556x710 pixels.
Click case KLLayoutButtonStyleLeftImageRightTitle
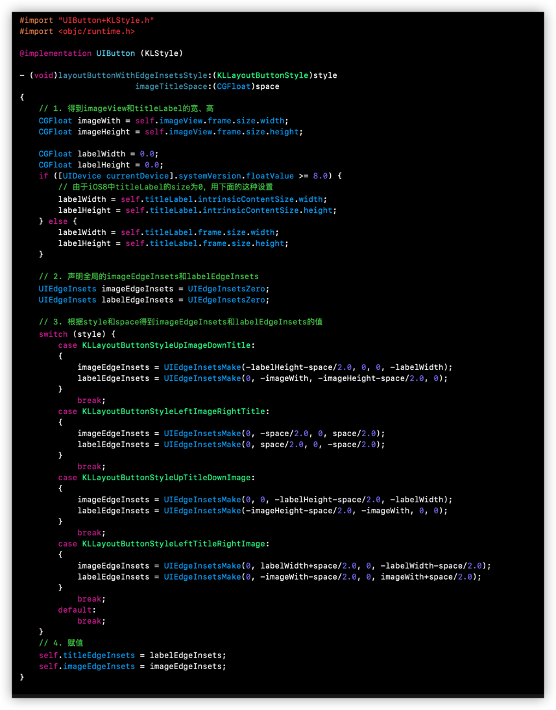click(x=164, y=411)
